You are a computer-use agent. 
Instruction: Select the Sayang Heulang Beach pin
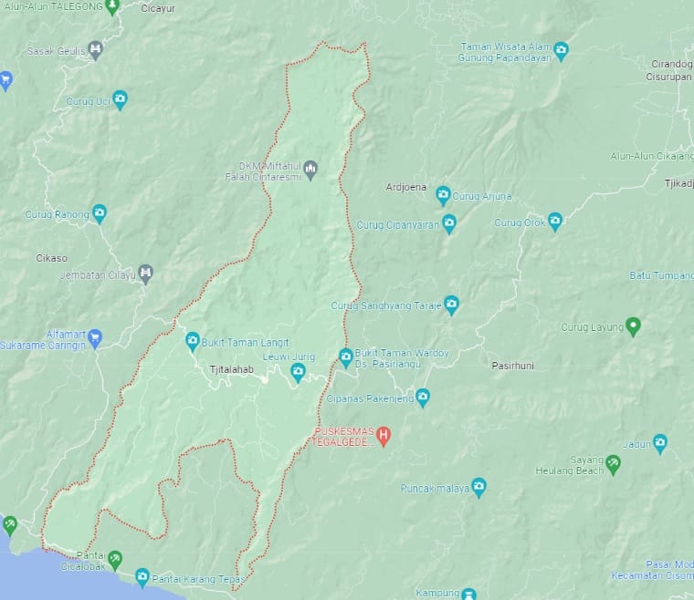(x=613, y=465)
